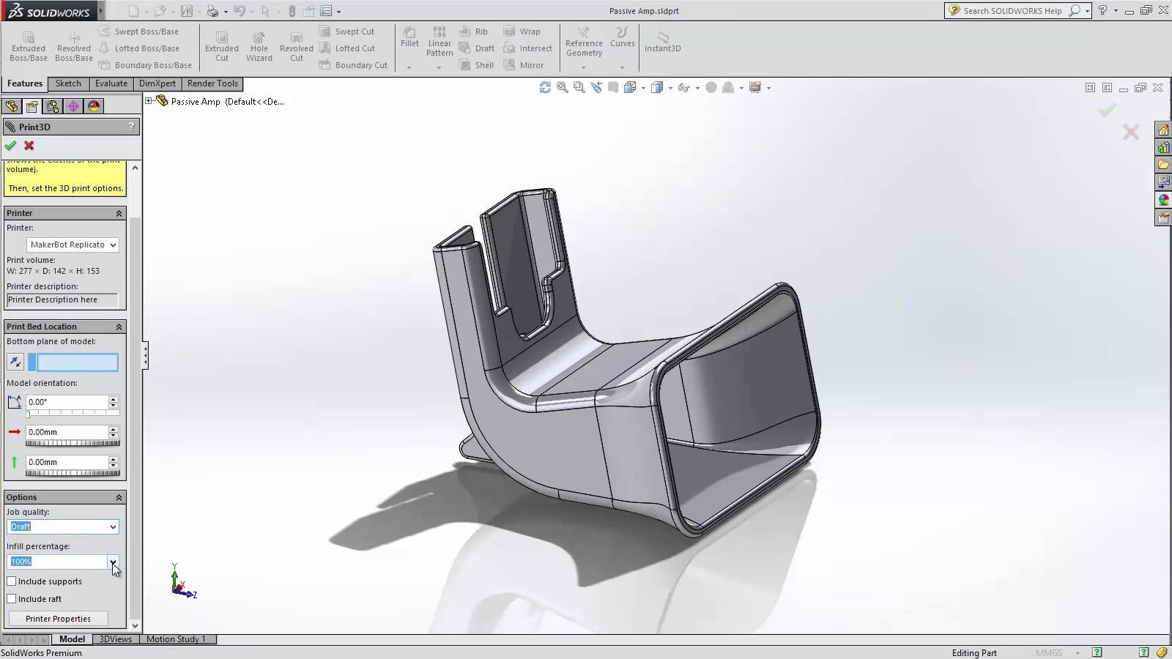Accept Print3D with green checkmark
Viewport: 1172px width, 659px height.
pos(10,146)
